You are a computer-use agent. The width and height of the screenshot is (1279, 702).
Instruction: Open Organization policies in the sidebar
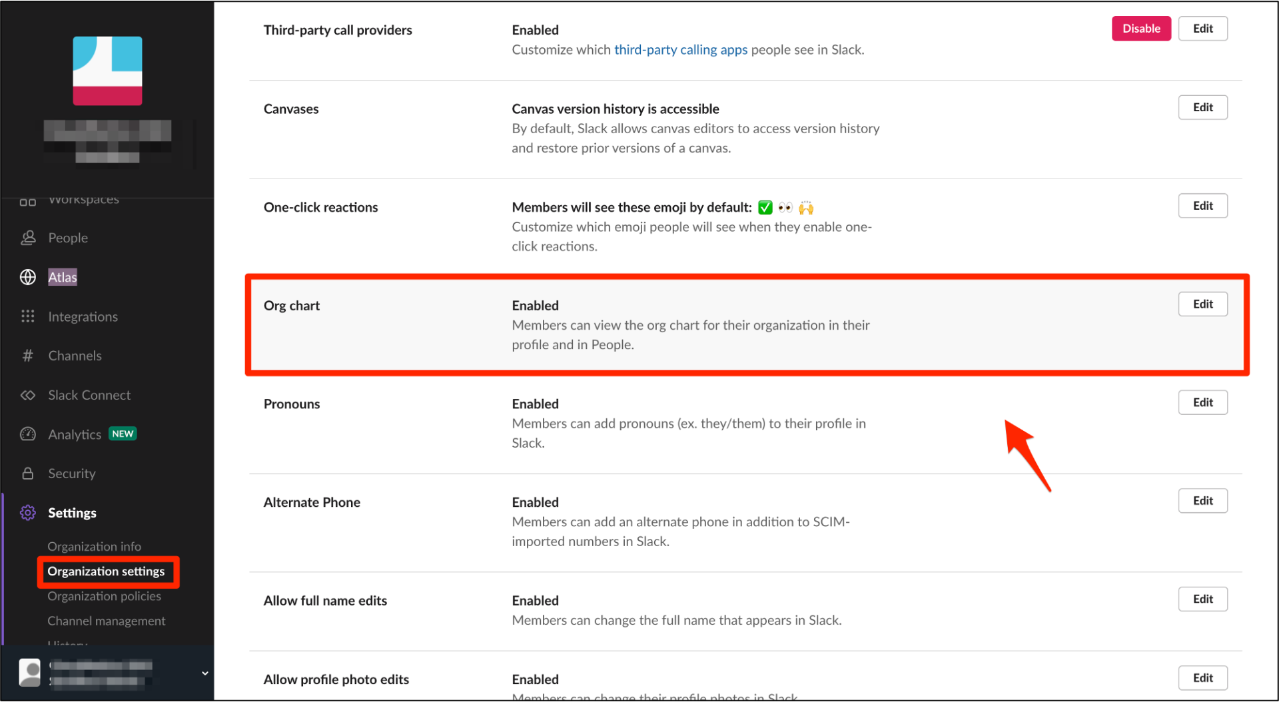(105, 595)
